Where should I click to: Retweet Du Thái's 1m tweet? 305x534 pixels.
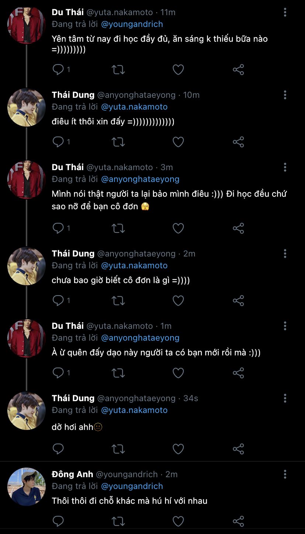(x=118, y=373)
